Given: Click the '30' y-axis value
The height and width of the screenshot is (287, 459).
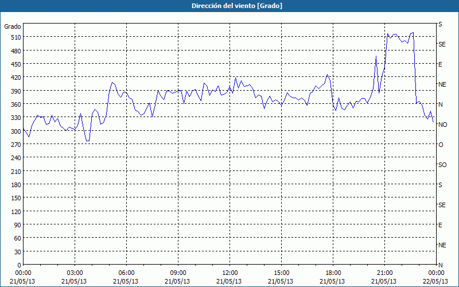Looking at the screenshot, I should [x=18, y=252].
